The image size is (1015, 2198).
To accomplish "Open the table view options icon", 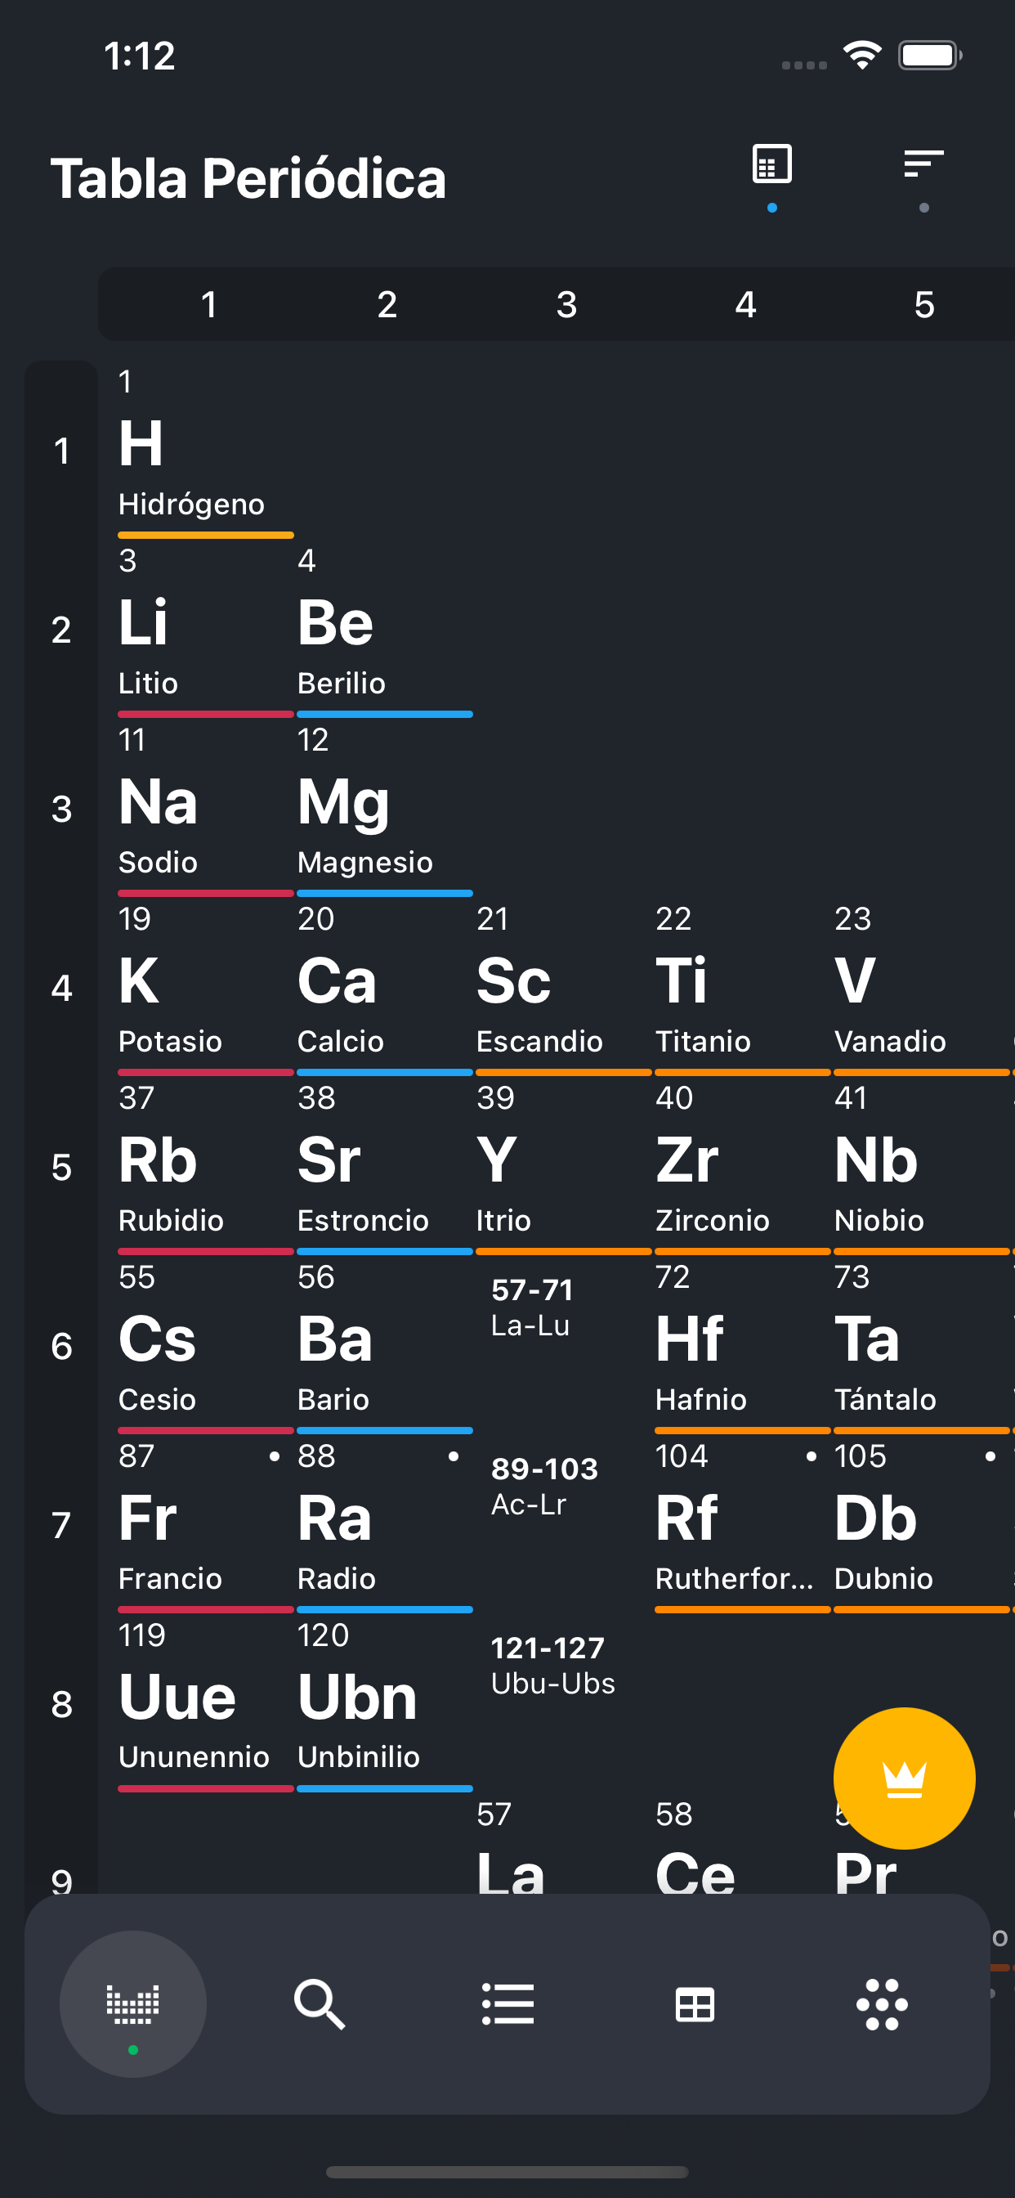I will coord(772,164).
